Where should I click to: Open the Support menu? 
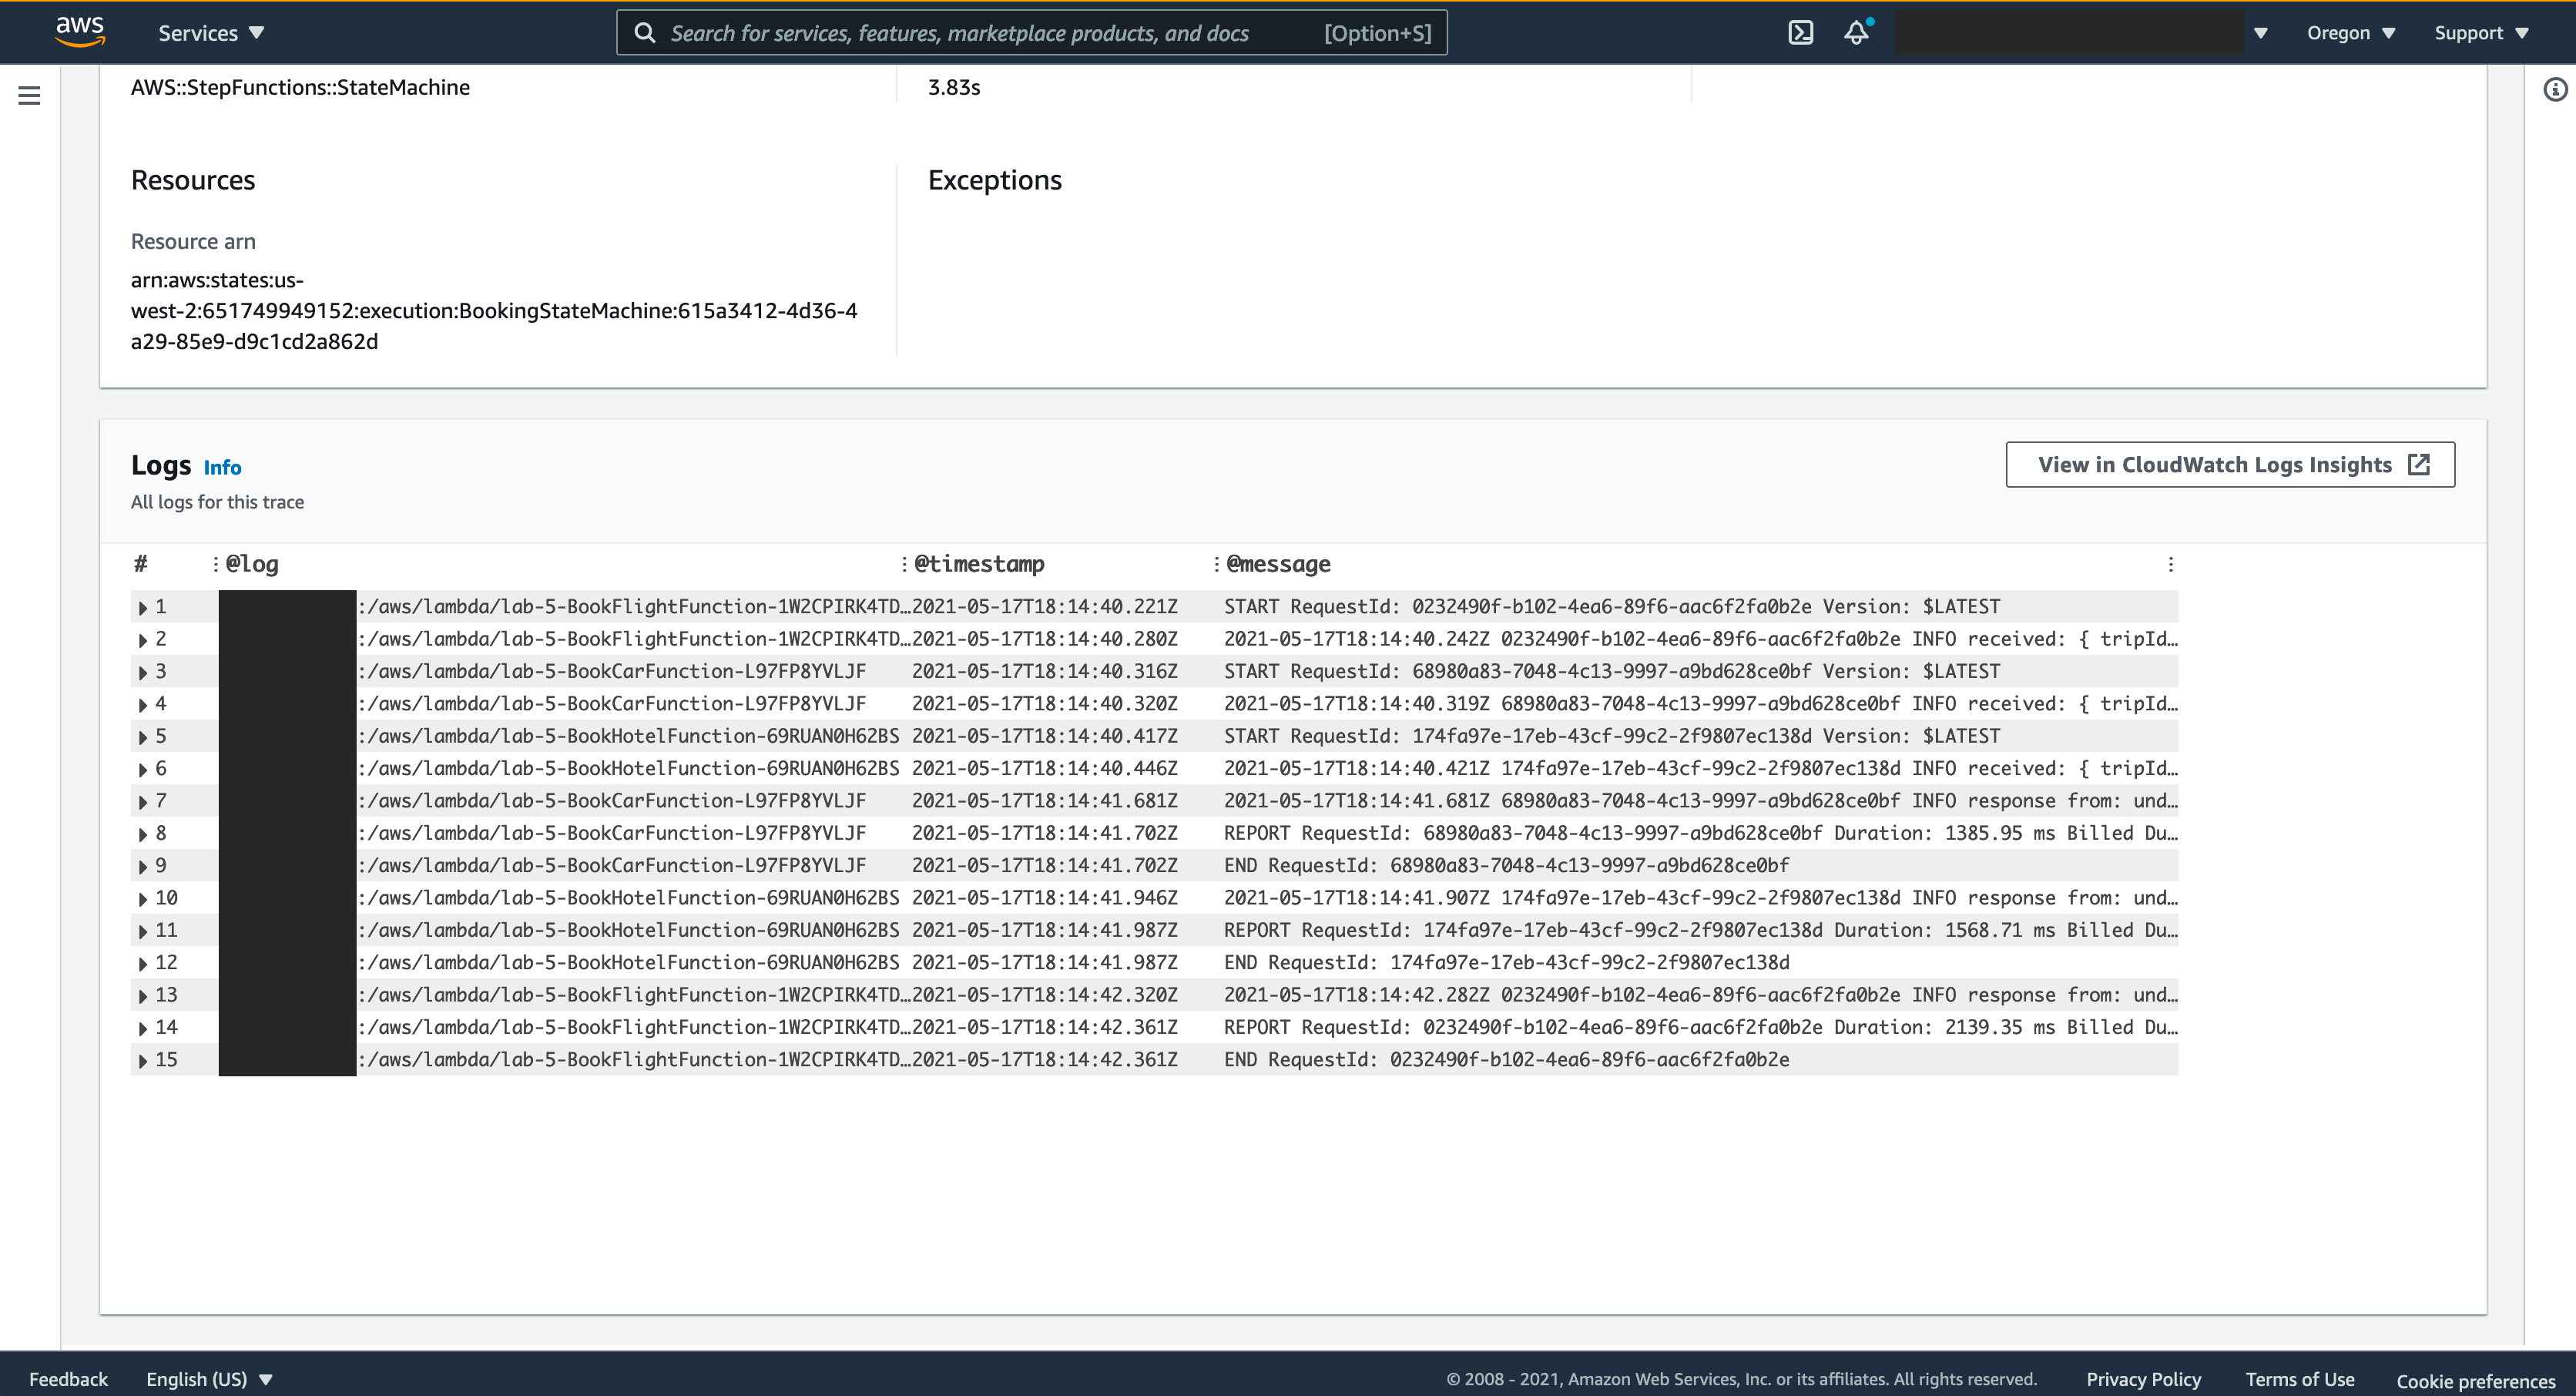point(2481,33)
